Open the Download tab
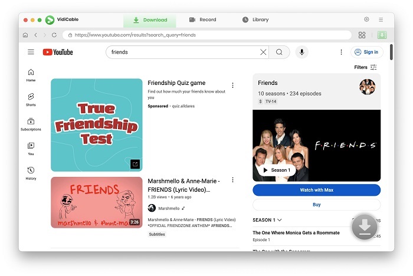The image size is (413, 276). pos(150,19)
